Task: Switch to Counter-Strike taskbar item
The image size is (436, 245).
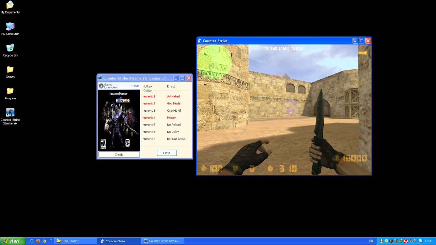Action: [x=119, y=241]
